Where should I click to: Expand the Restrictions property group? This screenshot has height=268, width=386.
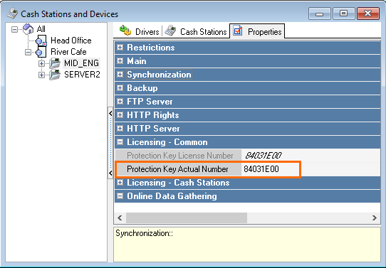pos(120,48)
